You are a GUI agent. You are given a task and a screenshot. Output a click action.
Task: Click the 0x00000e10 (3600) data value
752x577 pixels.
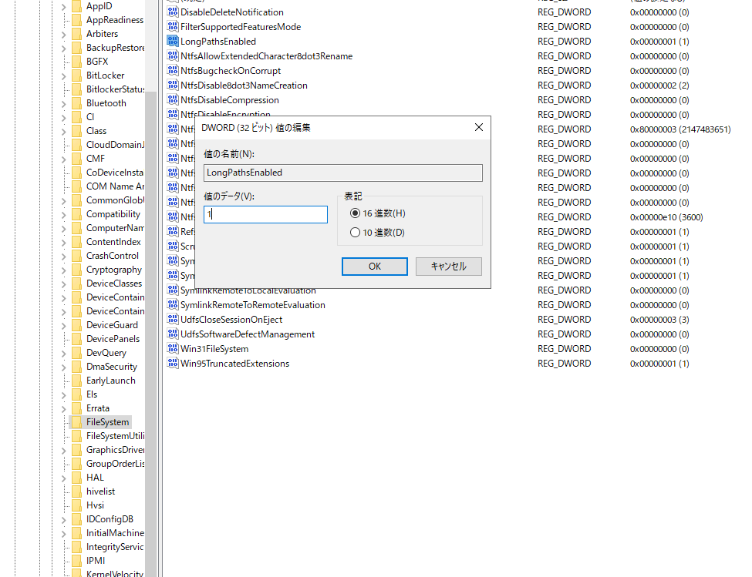[666, 217]
